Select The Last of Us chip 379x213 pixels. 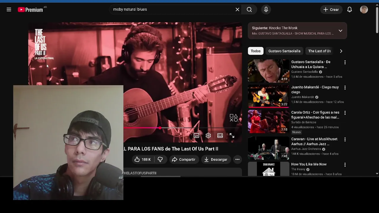point(319,51)
